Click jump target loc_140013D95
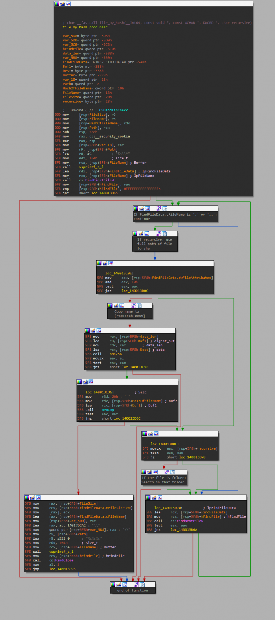275x620 pixels. tap(62, 569)
